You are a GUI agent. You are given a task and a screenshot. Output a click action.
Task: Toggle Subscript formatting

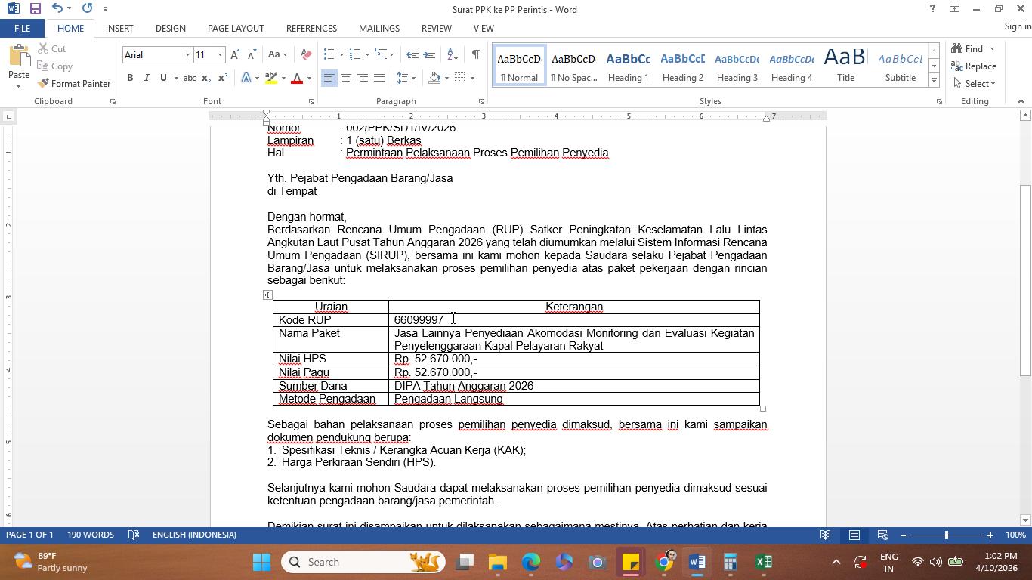[x=207, y=78]
